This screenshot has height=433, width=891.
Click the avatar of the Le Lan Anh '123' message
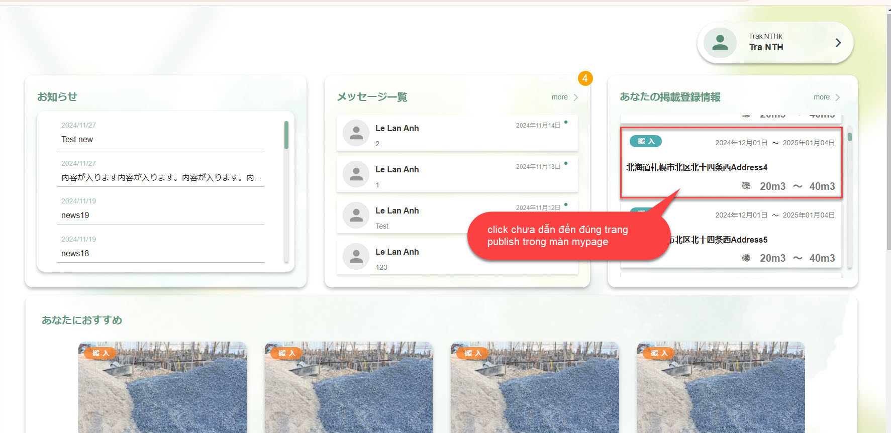tap(356, 257)
